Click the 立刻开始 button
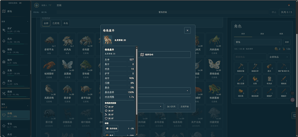This screenshot has width=298, height=137. (x=184, y=106)
